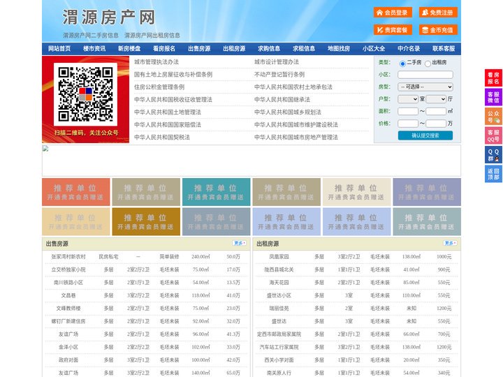Screen dimensions: 503x377
Task: Open the 城市管理执法办法 link
Action: point(156,62)
